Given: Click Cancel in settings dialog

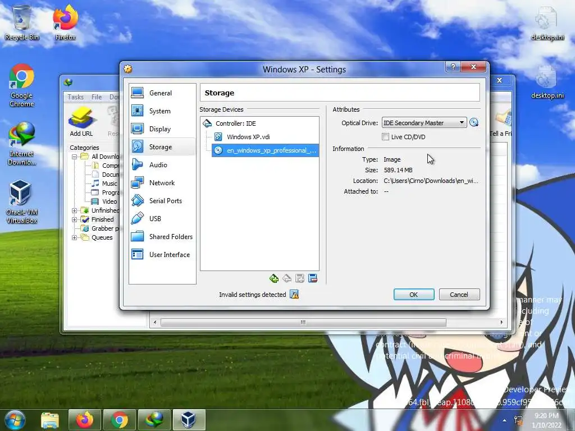Looking at the screenshot, I should click(459, 295).
